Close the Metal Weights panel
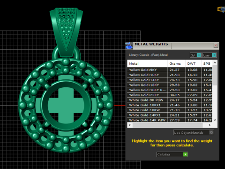The image size is (225, 169). (x=216, y=46)
